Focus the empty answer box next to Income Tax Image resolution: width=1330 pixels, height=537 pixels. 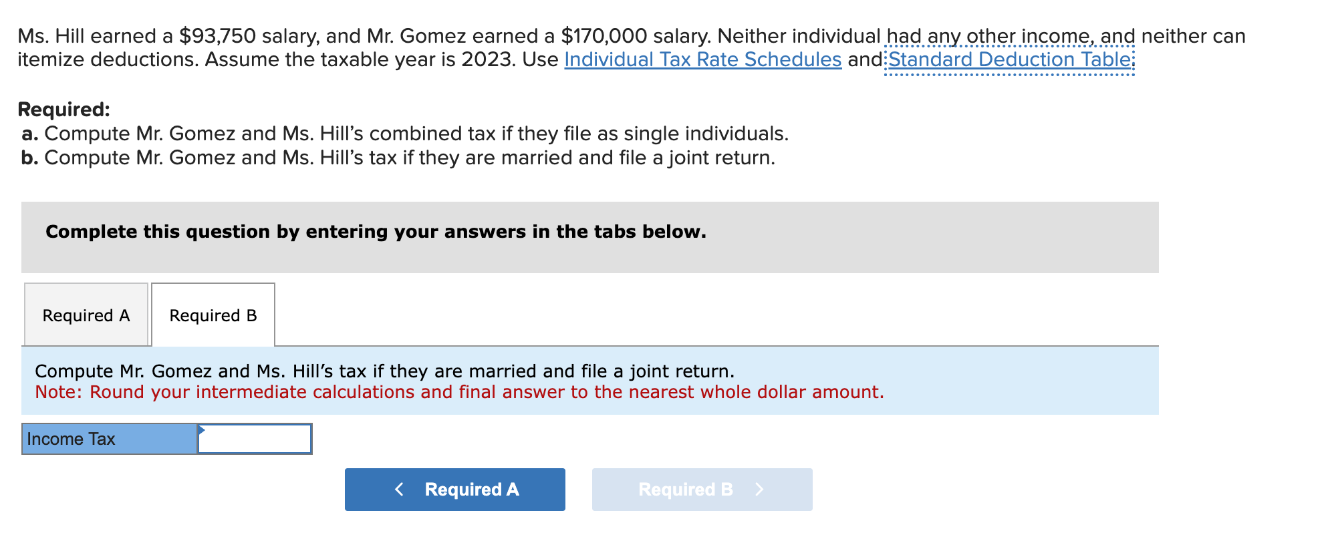pyautogui.click(x=256, y=439)
